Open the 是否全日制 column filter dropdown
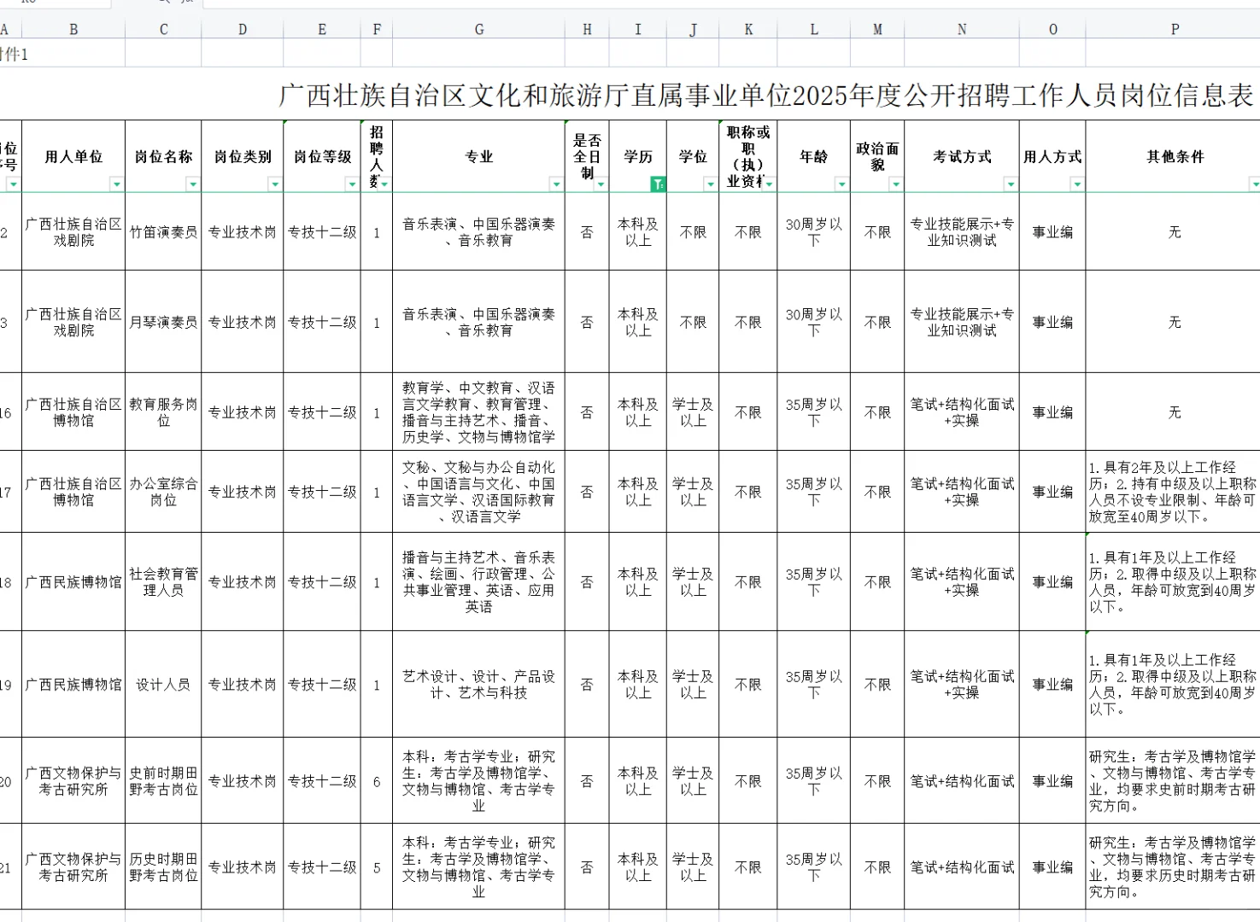Screen dimensions: 1260x922 [x=601, y=184]
